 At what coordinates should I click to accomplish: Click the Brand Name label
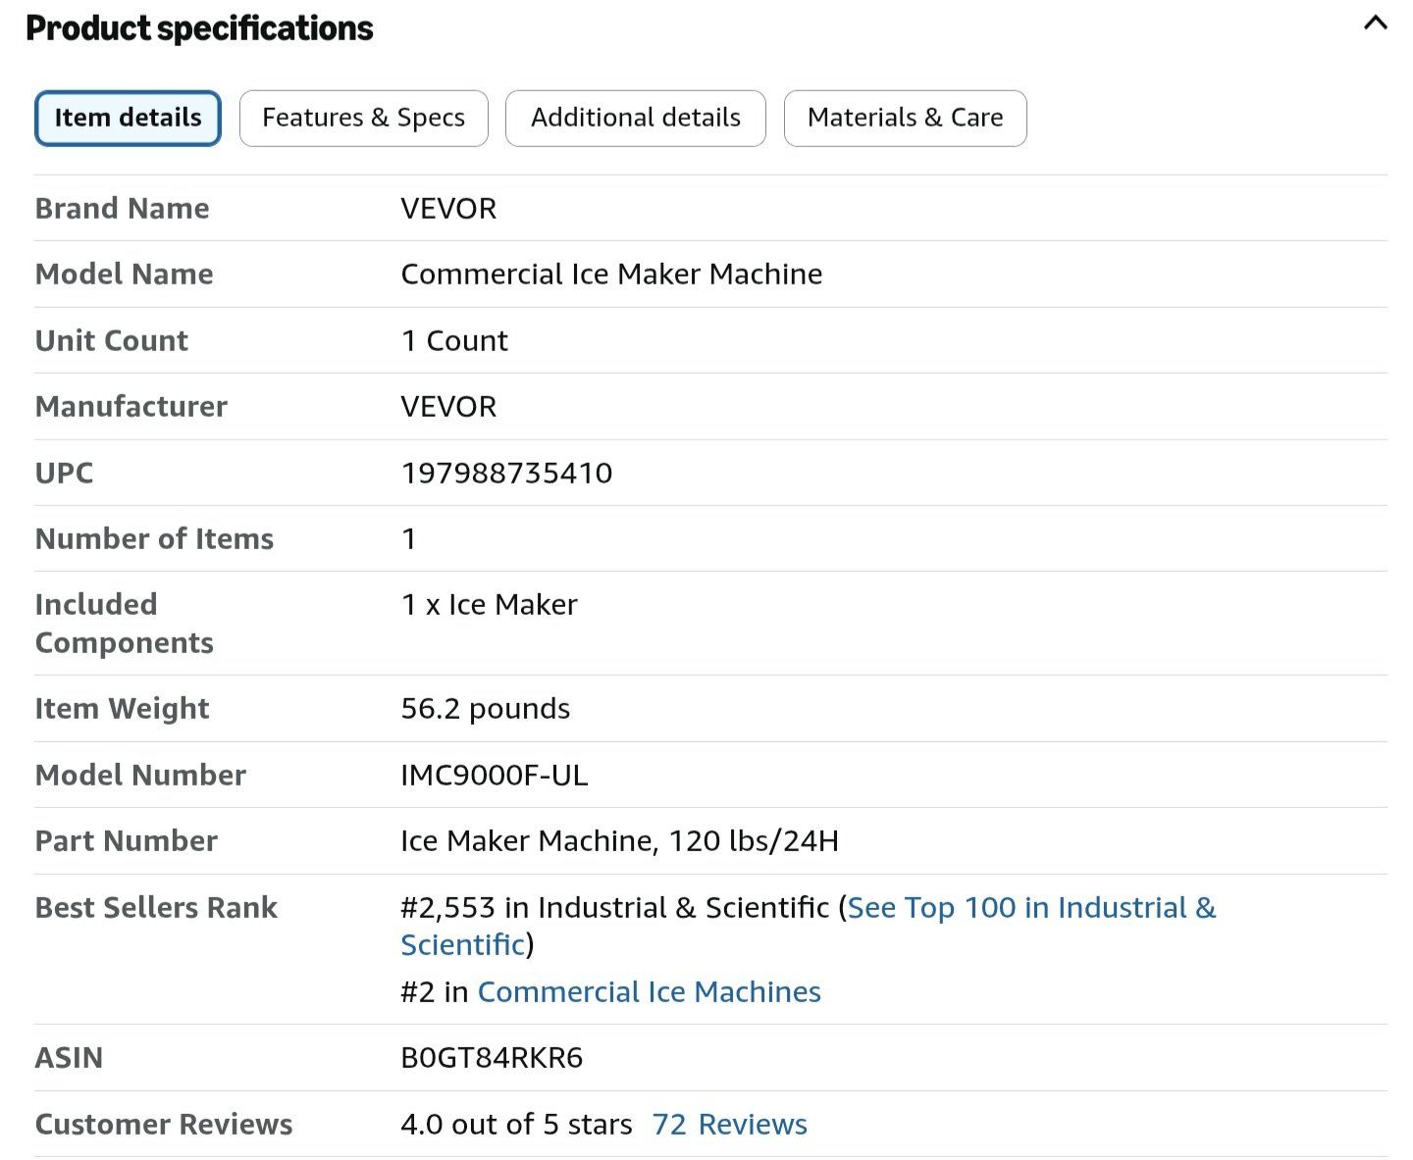pyautogui.click(x=122, y=208)
